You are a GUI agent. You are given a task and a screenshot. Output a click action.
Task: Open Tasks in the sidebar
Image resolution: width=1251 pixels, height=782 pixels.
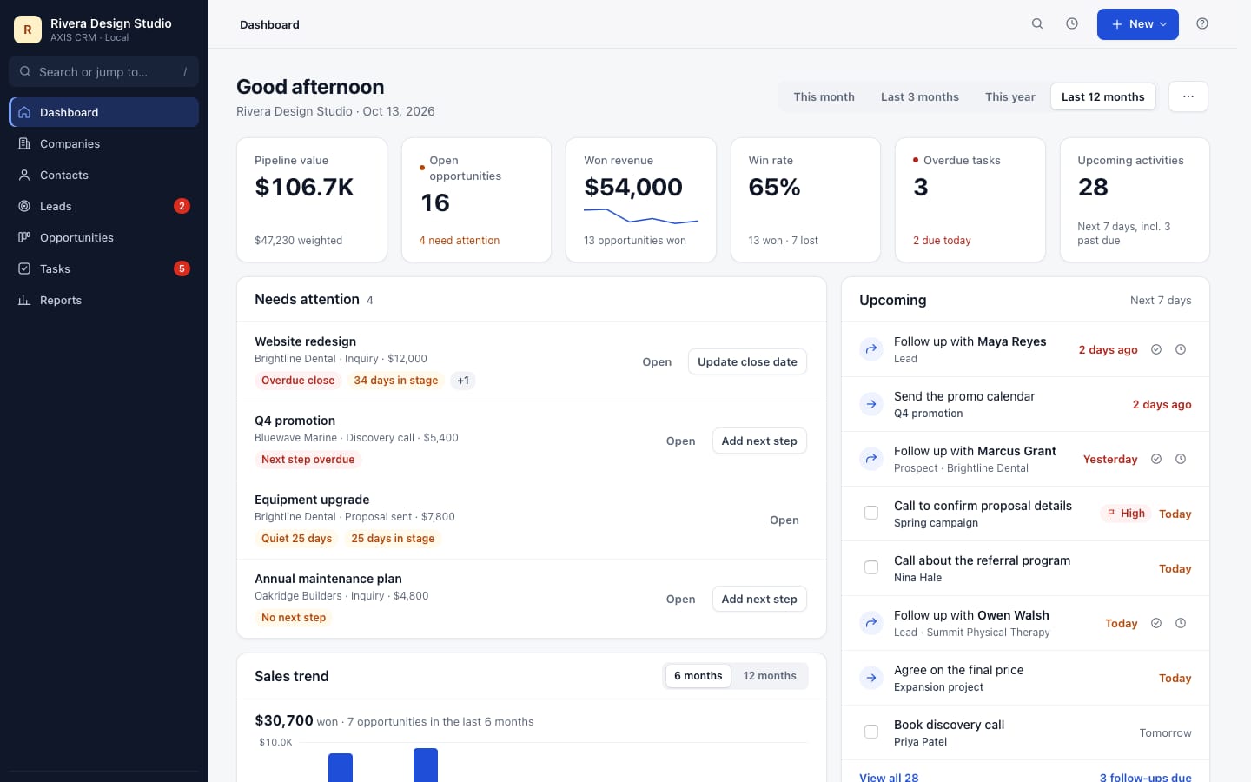(x=104, y=268)
